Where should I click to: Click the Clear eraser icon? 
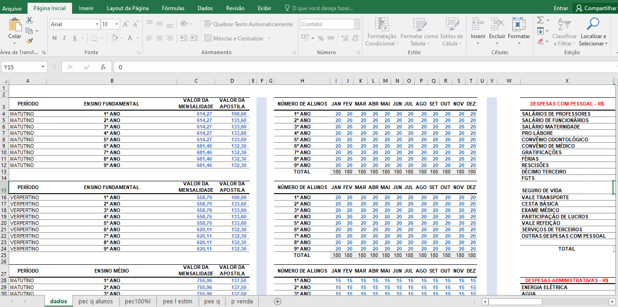pos(540,41)
